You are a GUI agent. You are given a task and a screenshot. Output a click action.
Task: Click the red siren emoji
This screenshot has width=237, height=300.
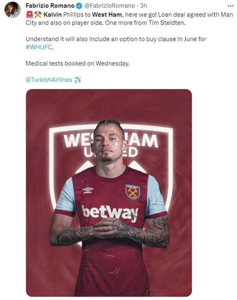point(29,14)
